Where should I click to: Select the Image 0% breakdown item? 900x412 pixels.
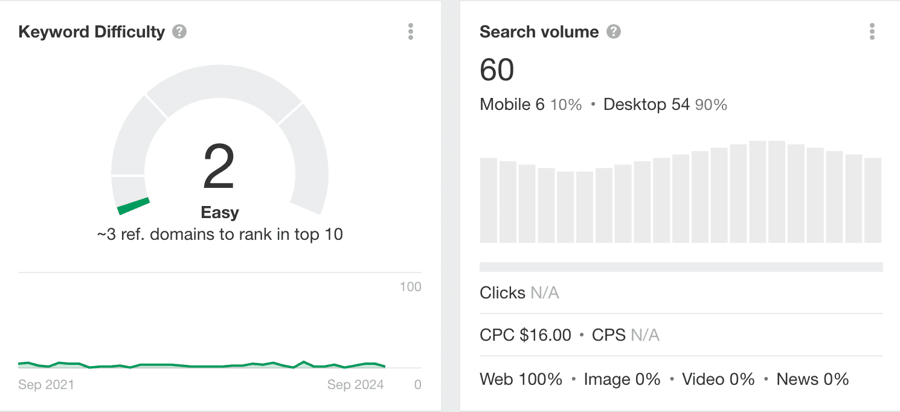click(622, 379)
